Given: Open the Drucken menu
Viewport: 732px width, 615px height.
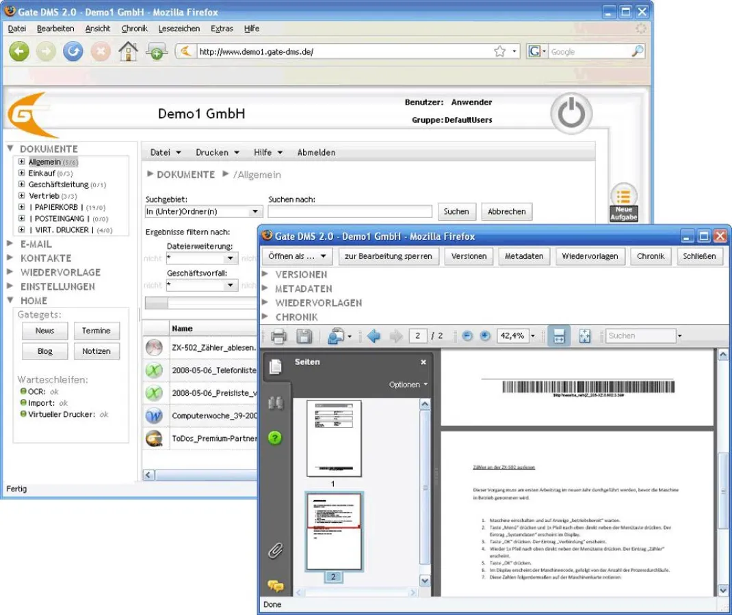Looking at the screenshot, I should 217,152.
